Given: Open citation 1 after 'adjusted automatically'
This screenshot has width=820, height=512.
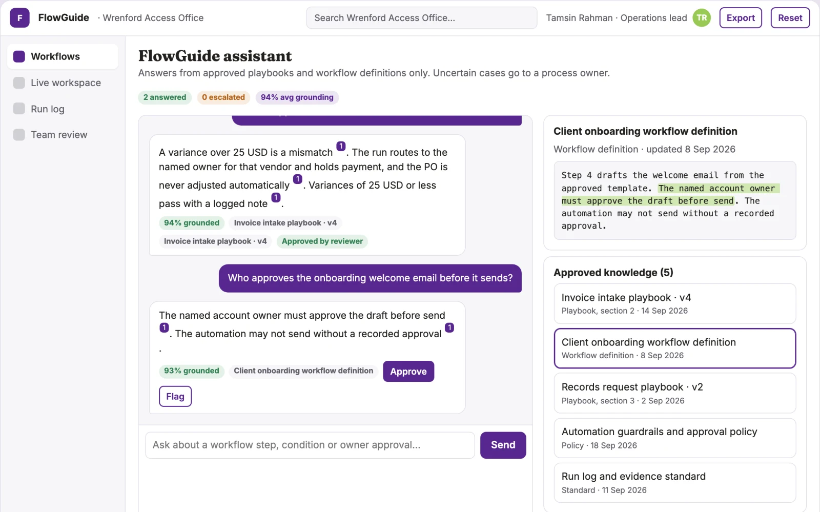Looking at the screenshot, I should (x=298, y=179).
